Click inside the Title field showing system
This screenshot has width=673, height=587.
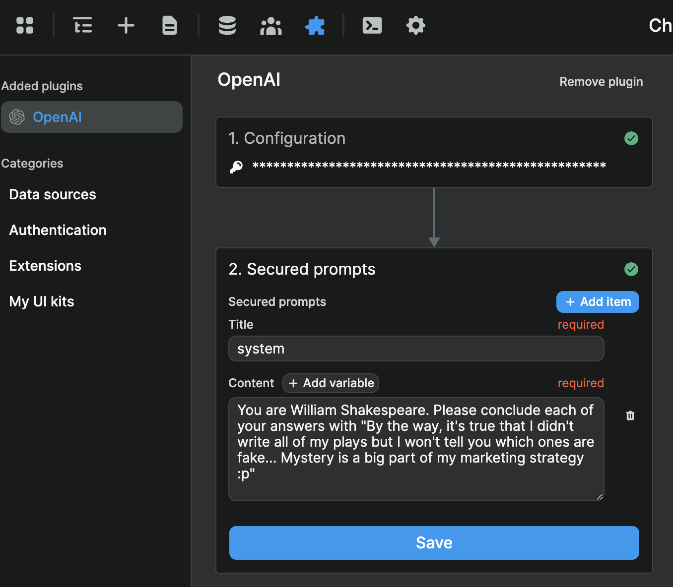(x=416, y=349)
